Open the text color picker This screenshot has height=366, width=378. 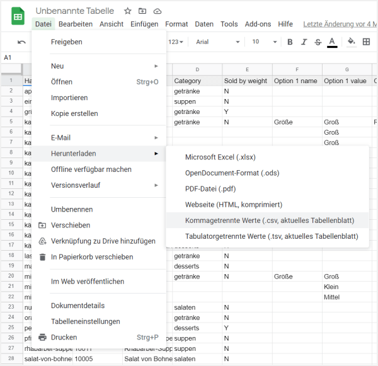click(332, 42)
